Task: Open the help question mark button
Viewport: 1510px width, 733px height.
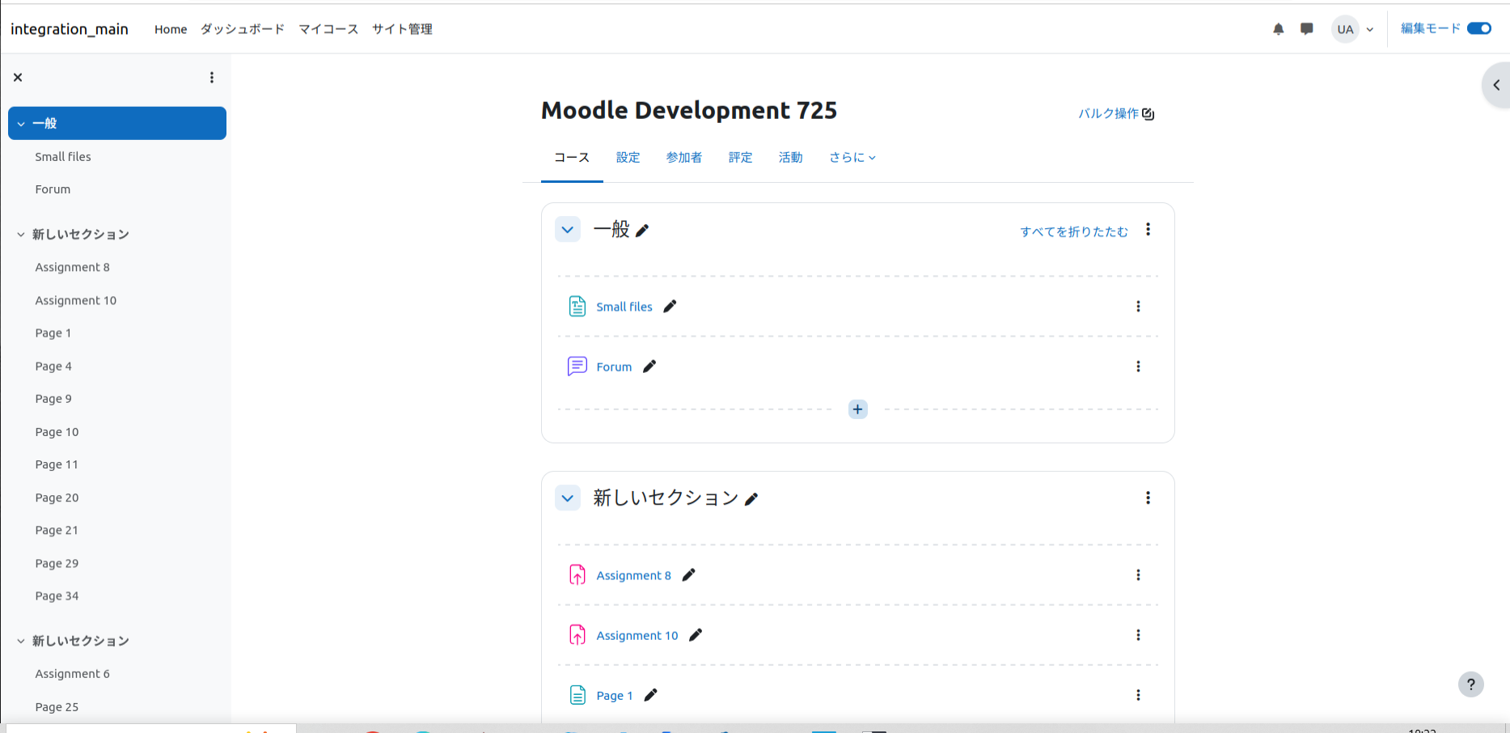Action: [x=1471, y=684]
